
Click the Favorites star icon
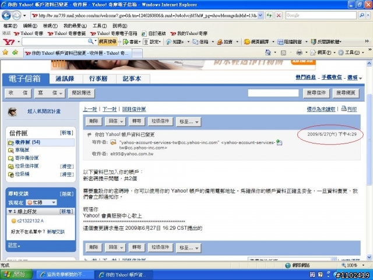tap(5, 52)
